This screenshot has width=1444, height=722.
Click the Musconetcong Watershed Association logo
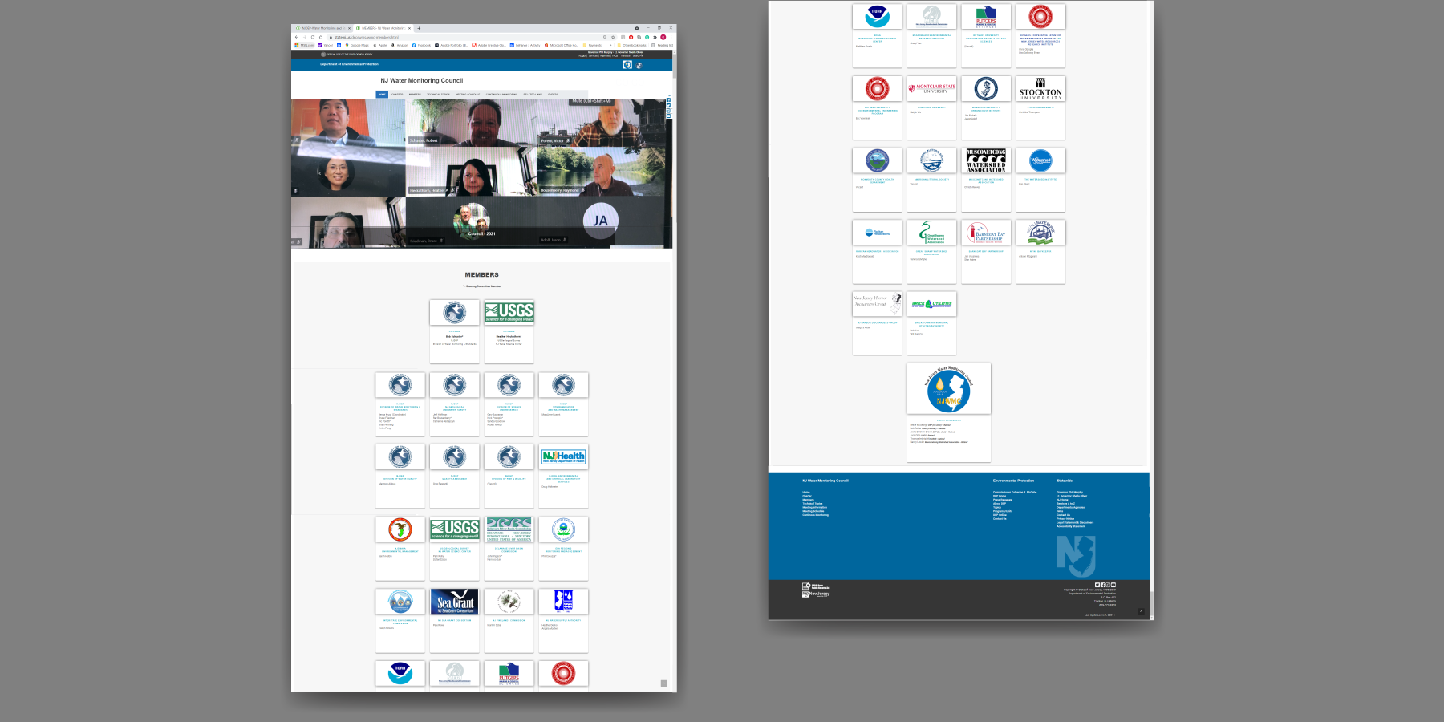(x=986, y=160)
